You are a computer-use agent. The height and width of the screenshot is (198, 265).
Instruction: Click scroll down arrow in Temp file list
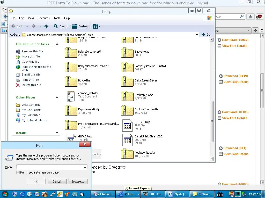point(212,159)
